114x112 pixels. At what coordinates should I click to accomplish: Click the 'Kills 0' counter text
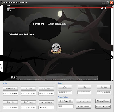pyautogui.click(x=9, y=11)
